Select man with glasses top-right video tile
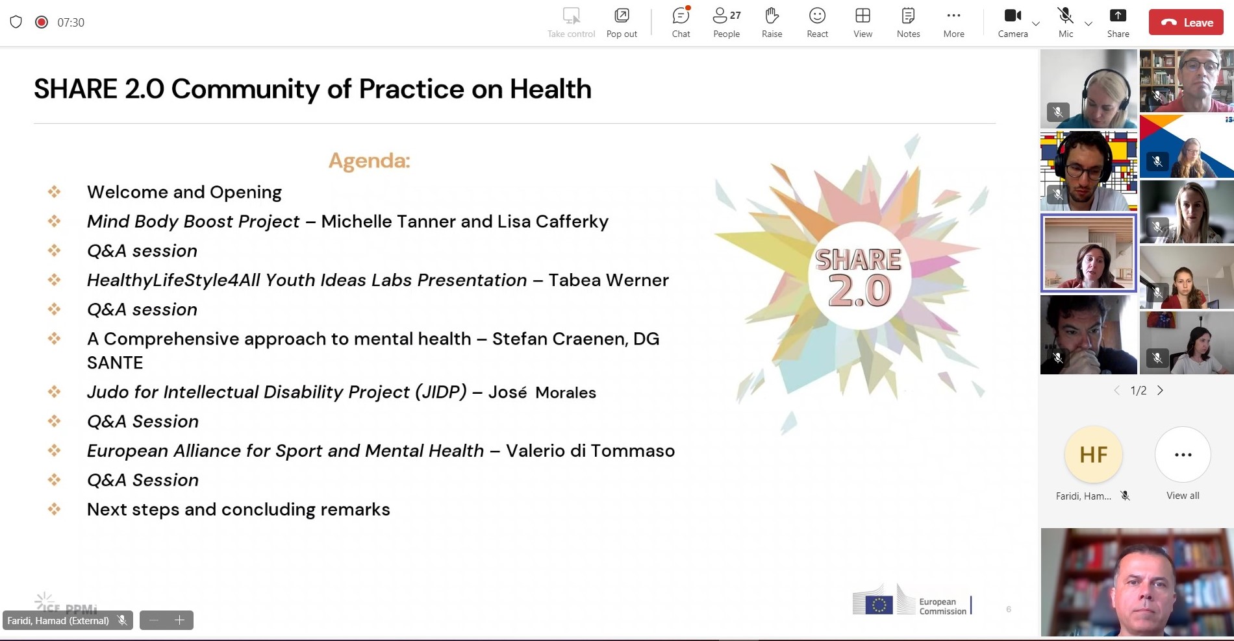The width and height of the screenshot is (1234, 641). coord(1187,80)
